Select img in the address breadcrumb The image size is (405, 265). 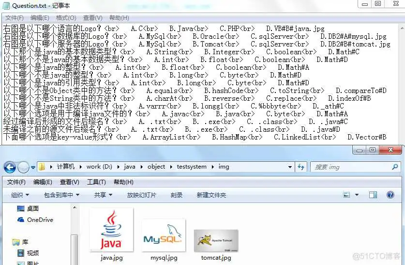(x=224, y=167)
